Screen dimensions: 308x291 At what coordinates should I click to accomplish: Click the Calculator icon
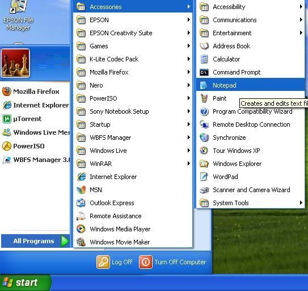tap(204, 59)
